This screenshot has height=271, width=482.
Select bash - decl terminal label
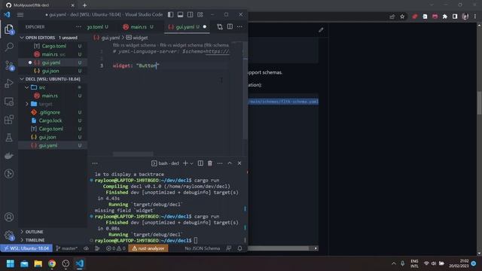(165, 163)
